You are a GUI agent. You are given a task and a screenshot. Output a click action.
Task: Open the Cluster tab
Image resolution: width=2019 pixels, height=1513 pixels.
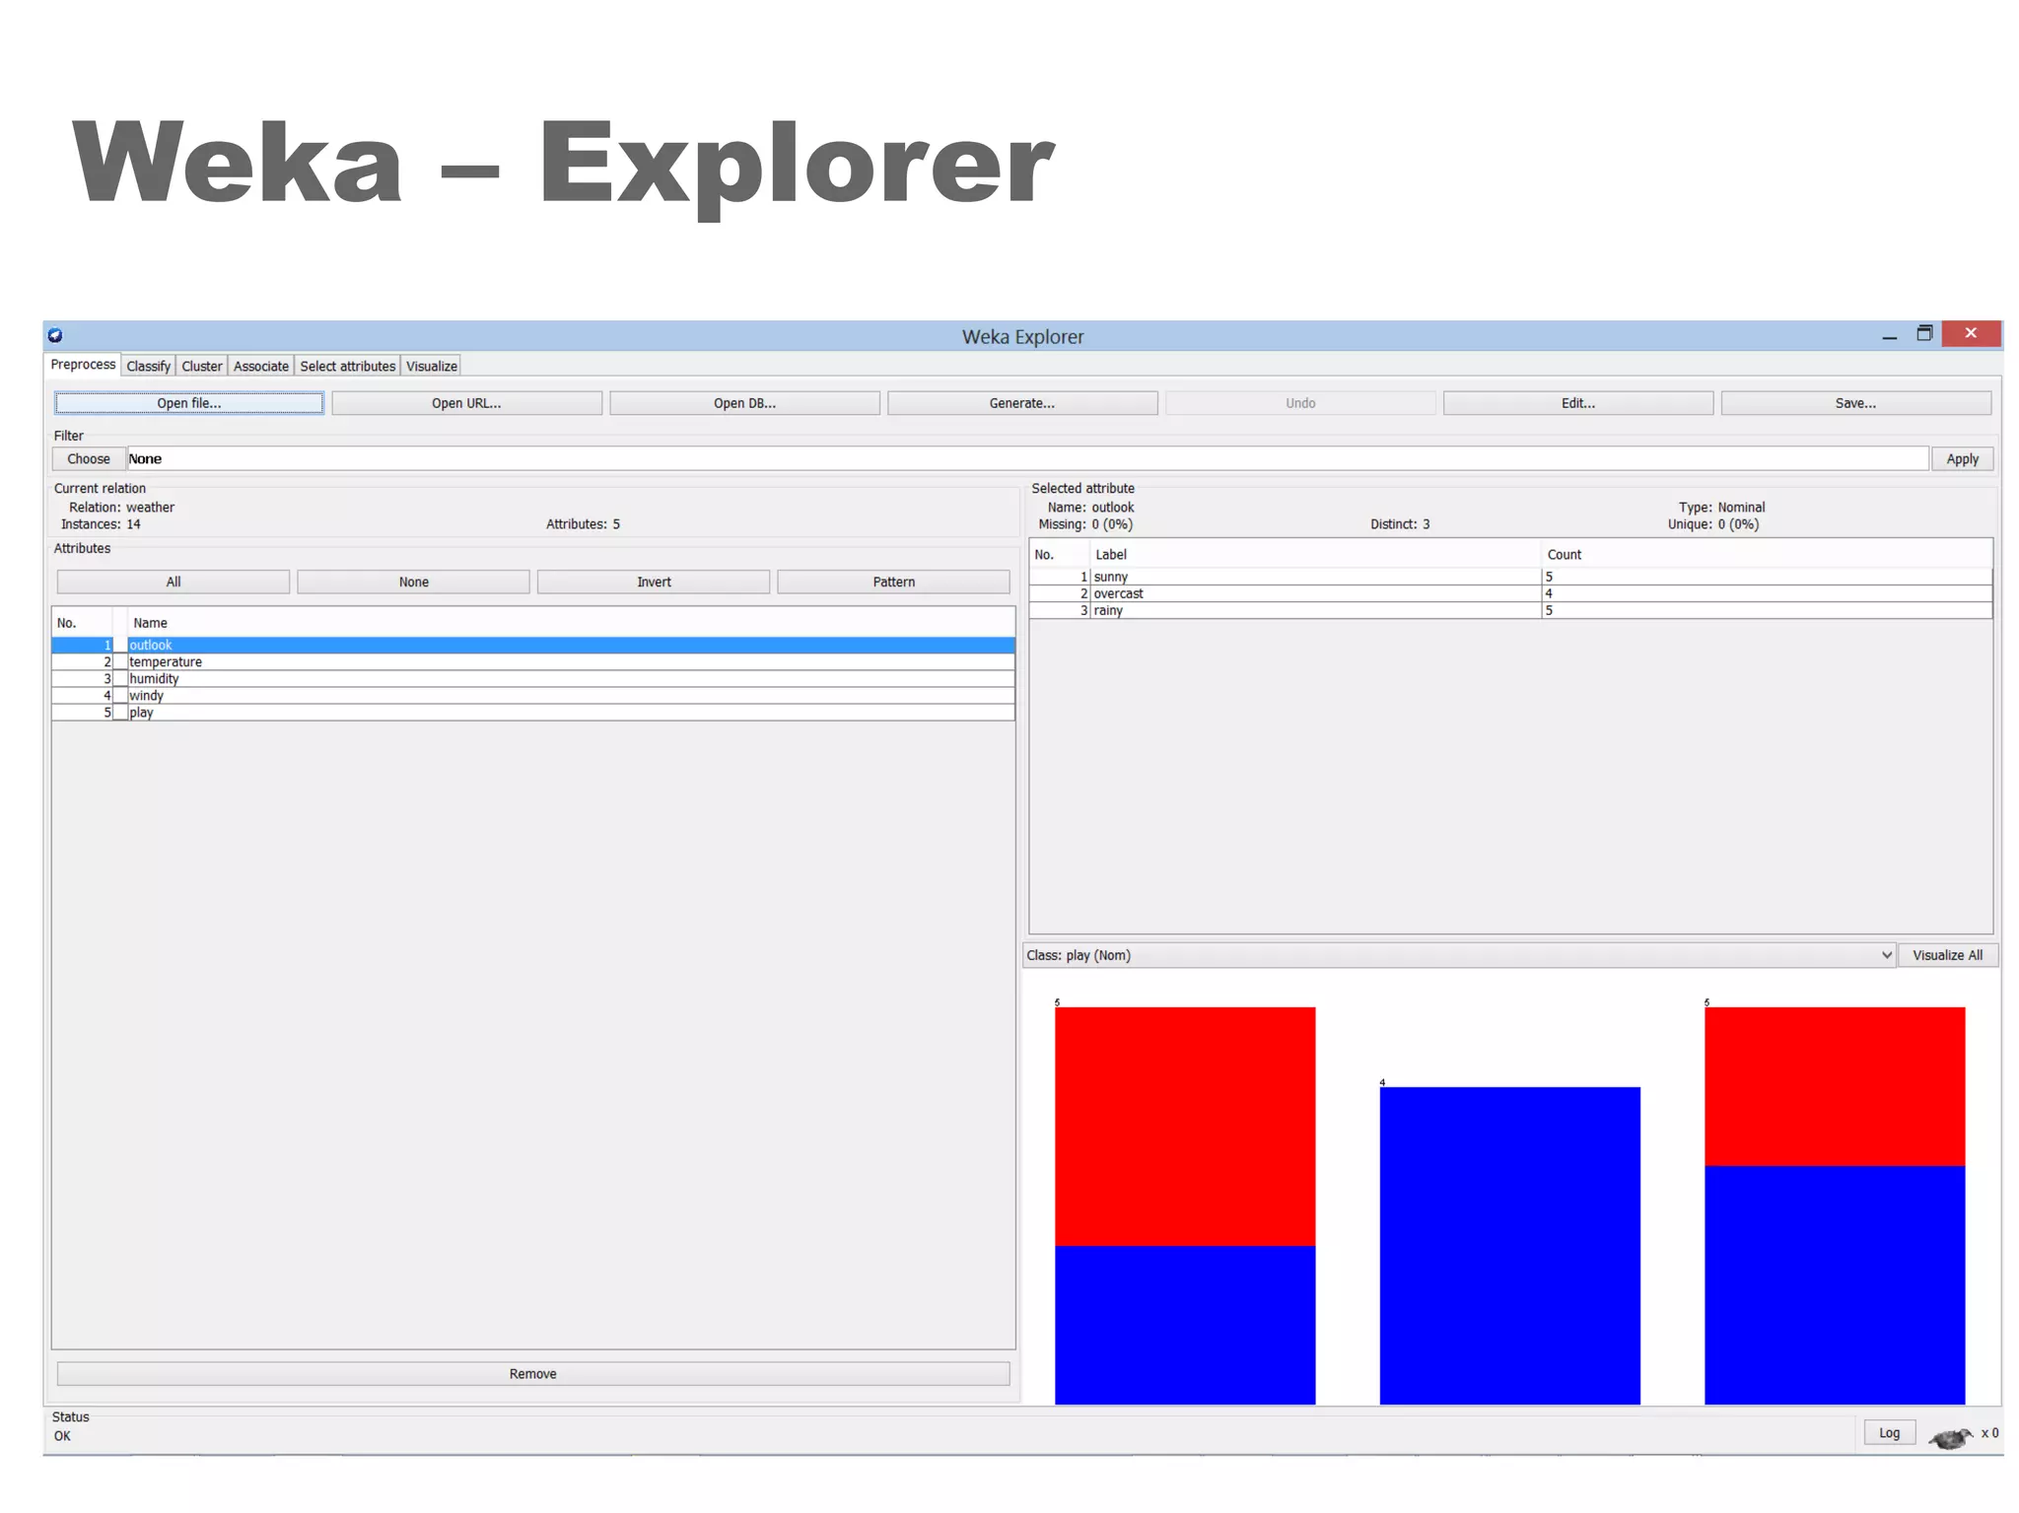pos(202,366)
